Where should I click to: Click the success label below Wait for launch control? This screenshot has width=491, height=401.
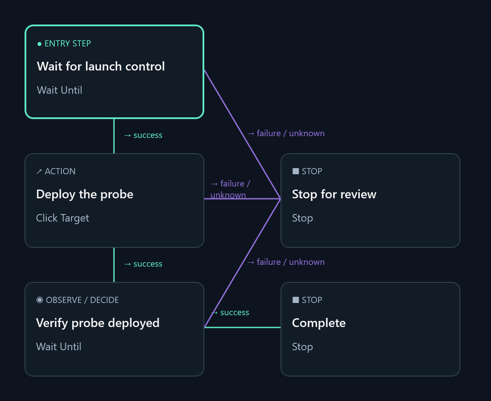coord(143,135)
